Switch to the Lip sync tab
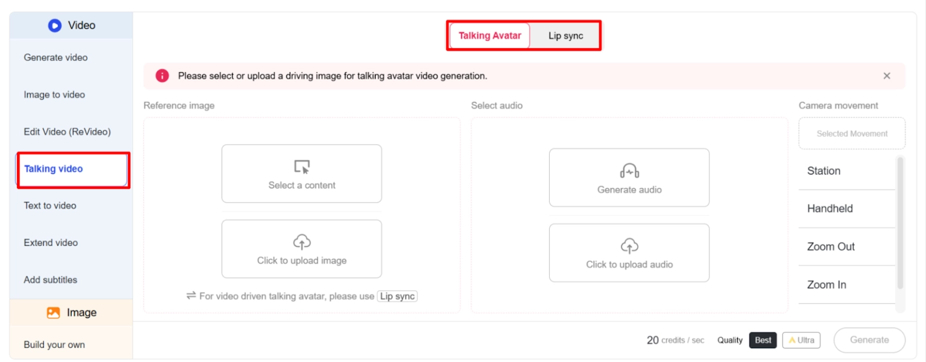The image size is (926, 362). pyautogui.click(x=565, y=36)
